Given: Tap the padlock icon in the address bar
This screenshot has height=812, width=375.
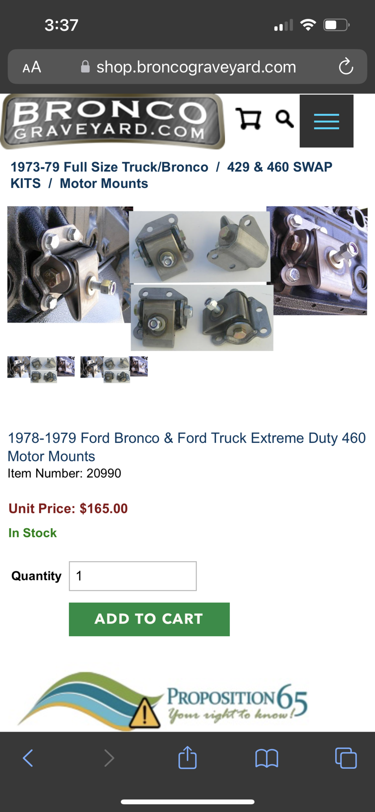Looking at the screenshot, I should pyautogui.click(x=85, y=66).
